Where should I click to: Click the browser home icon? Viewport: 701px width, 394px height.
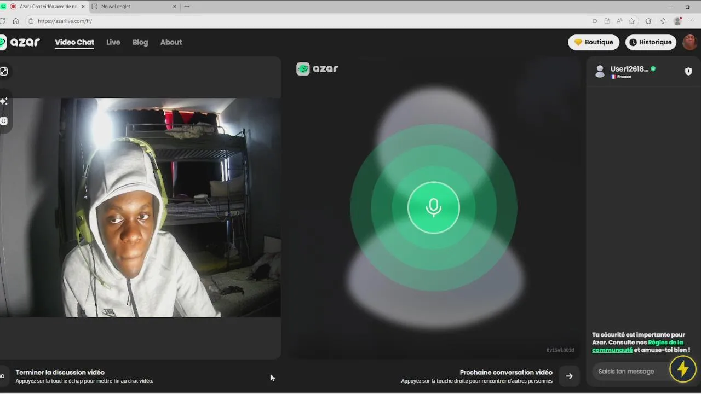point(15,21)
